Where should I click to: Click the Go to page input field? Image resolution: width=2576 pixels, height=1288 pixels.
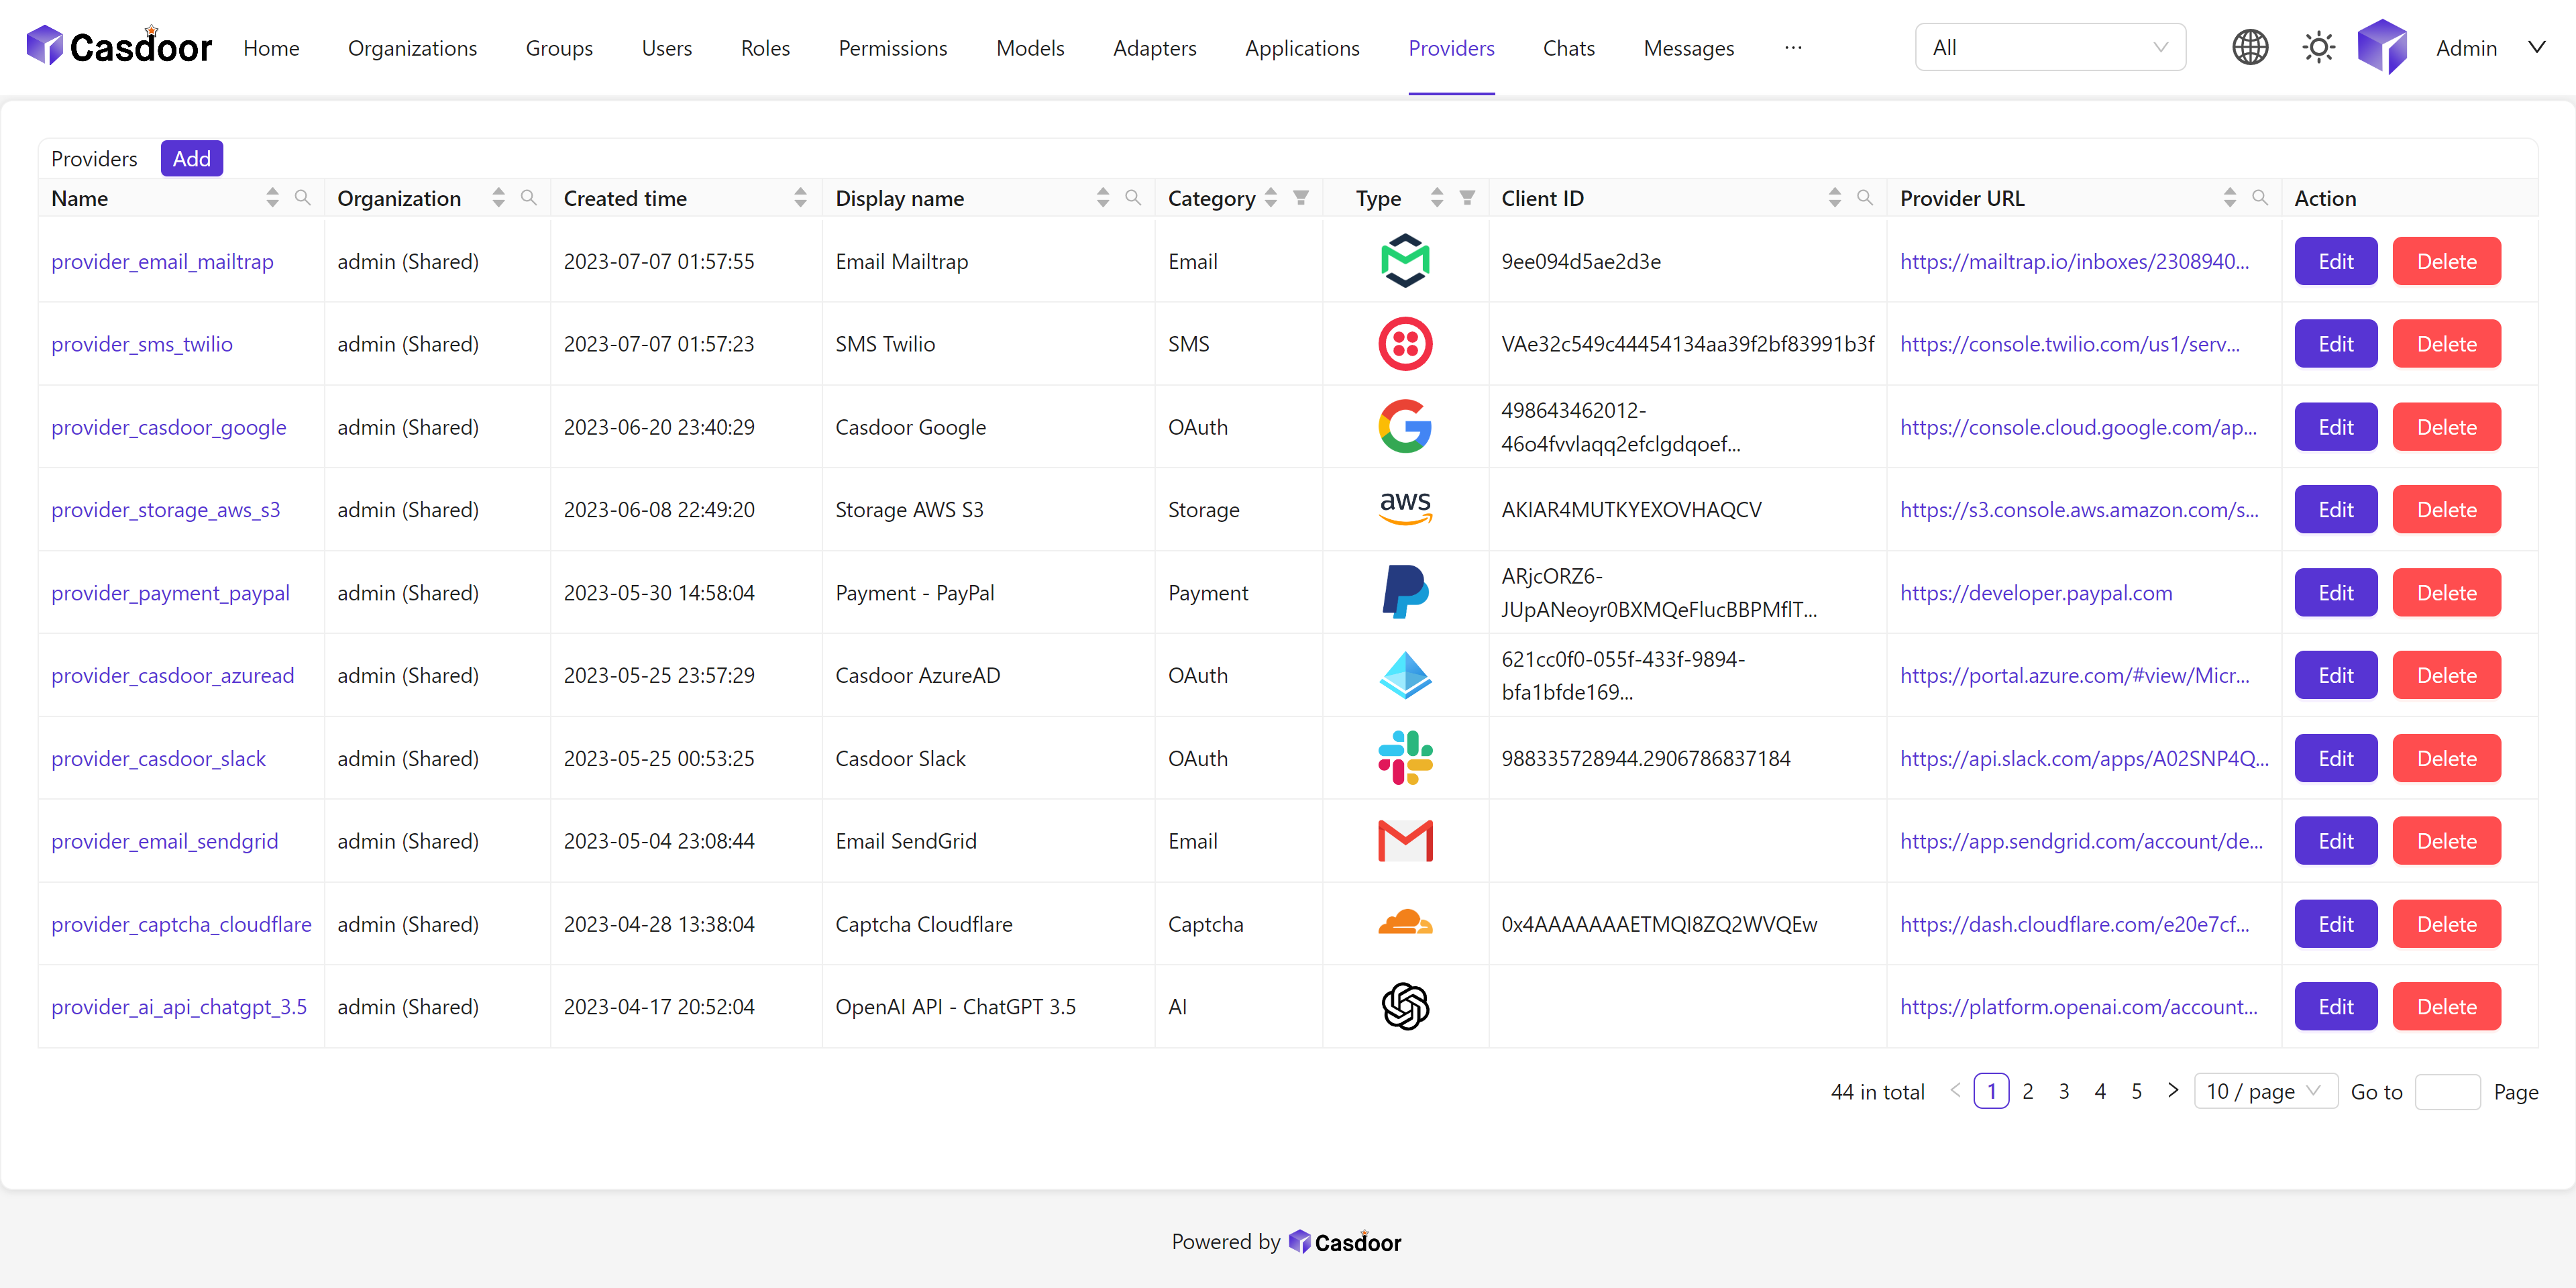[2448, 1091]
